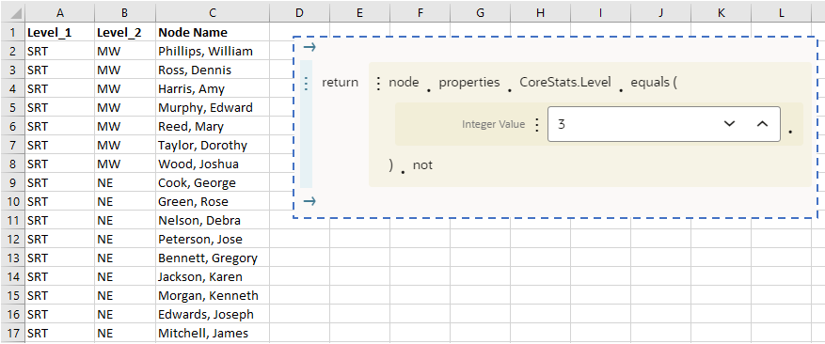Click the dot after the integer value field

tap(790, 131)
